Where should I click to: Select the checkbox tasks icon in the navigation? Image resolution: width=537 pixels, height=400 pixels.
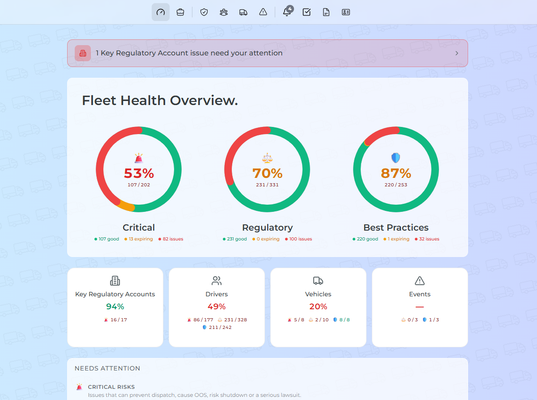306,12
